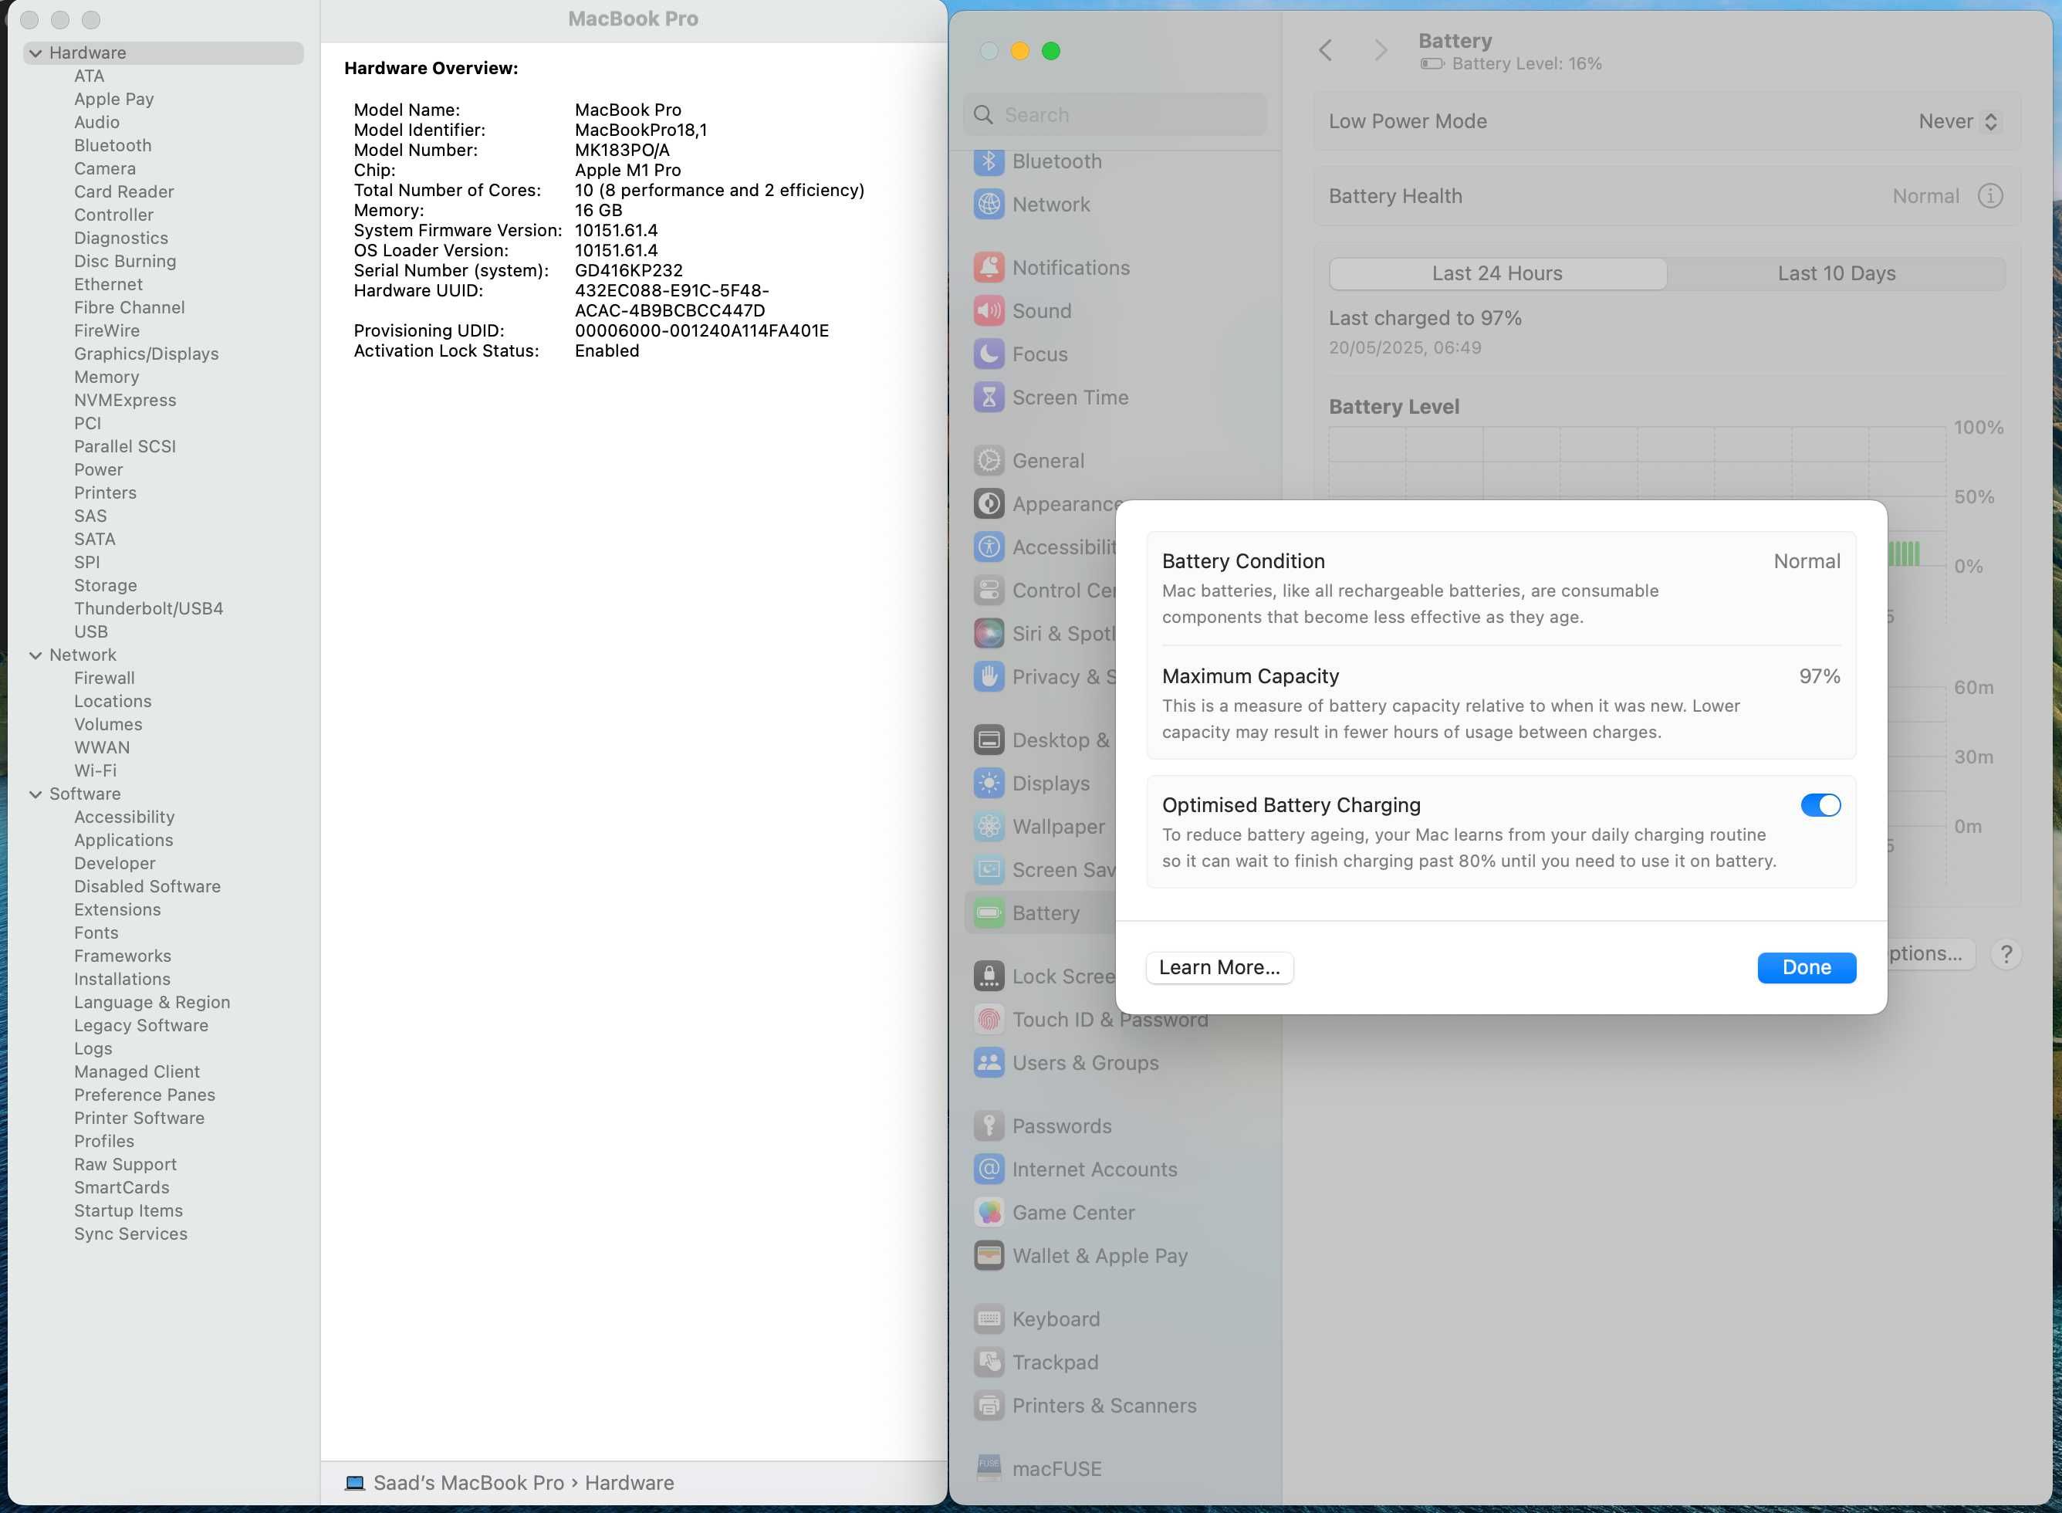Click the Bluetooth icon in System Settings sidebar

(989, 161)
